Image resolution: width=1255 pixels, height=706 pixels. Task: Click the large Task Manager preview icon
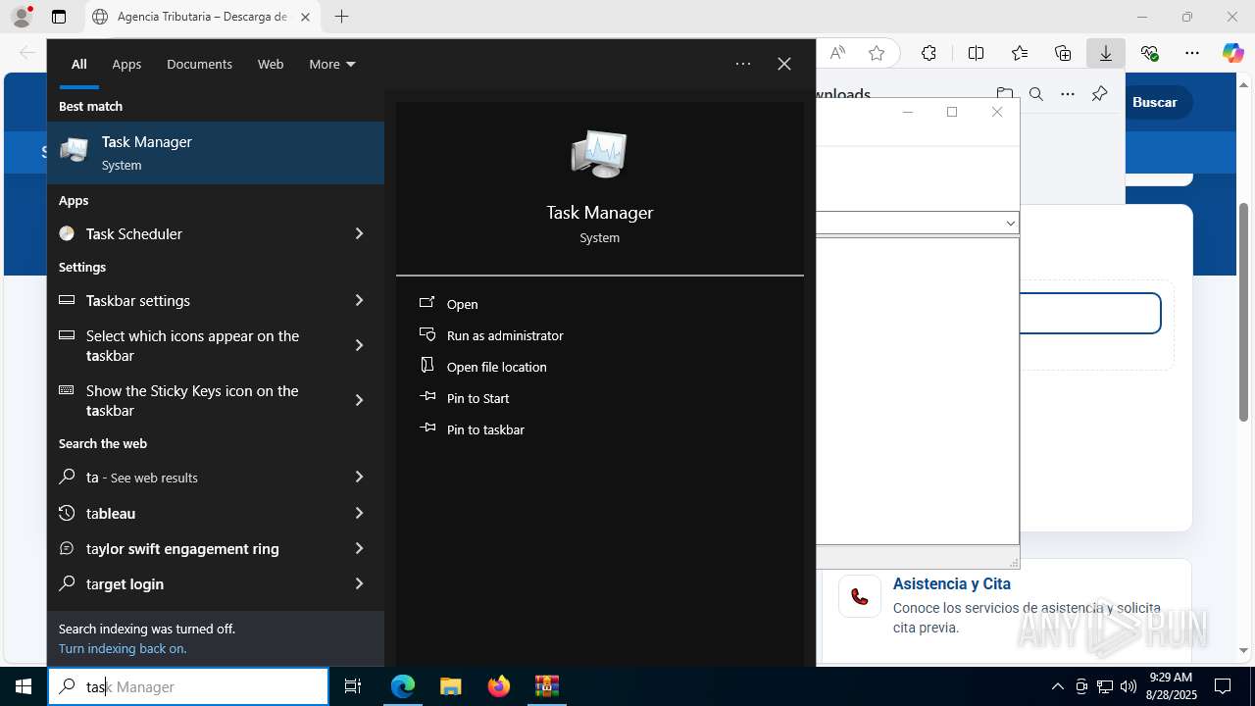(599, 154)
